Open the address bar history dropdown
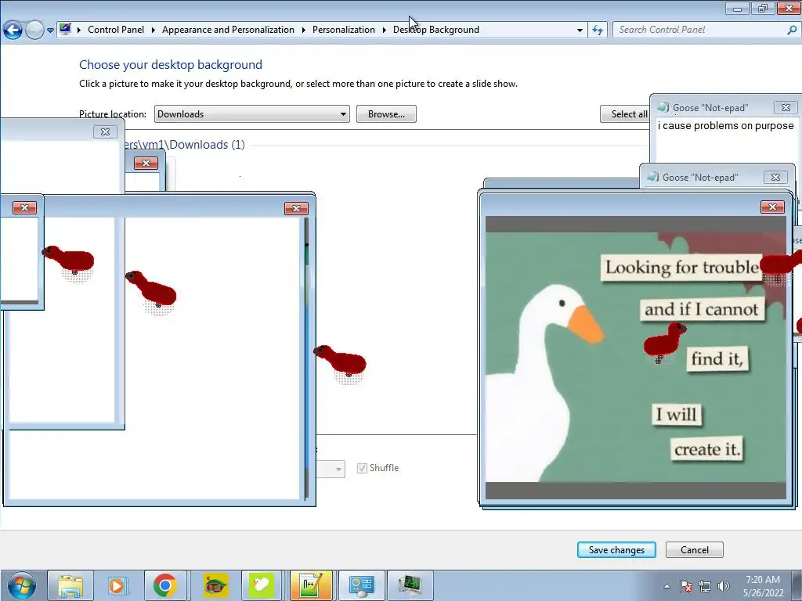This screenshot has width=802, height=601. pyautogui.click(x=580, y=31)
